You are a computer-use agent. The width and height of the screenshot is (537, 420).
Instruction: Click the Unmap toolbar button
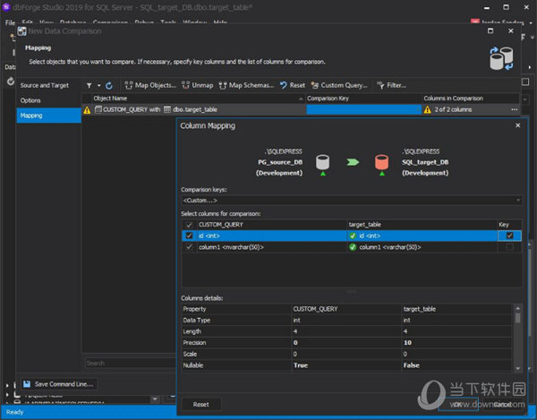(197, 85)
